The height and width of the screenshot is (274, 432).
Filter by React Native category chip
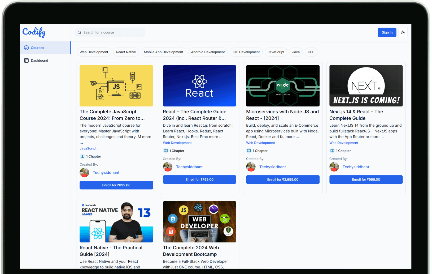126,52
